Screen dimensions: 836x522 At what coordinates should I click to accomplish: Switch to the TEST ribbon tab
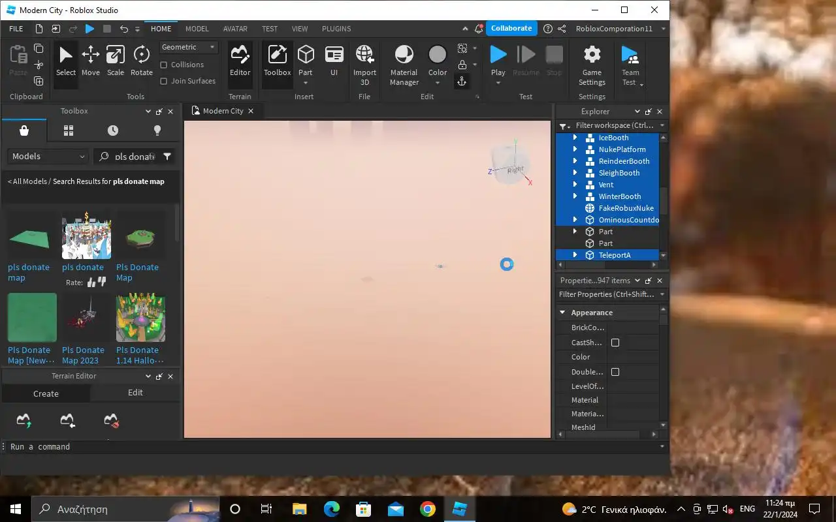(x=270, y=29)
